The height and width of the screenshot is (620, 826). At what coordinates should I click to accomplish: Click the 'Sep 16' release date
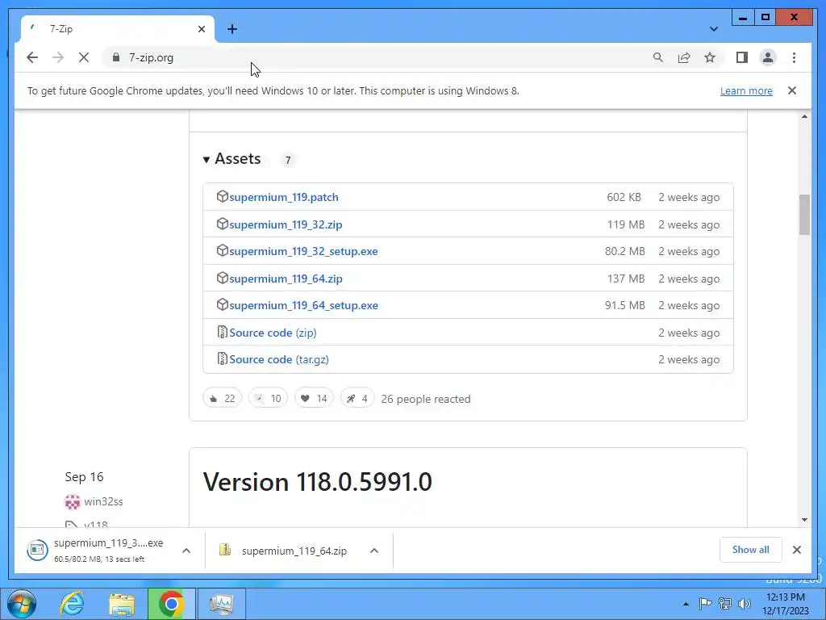pyautogui.click(x=84, y=476)
